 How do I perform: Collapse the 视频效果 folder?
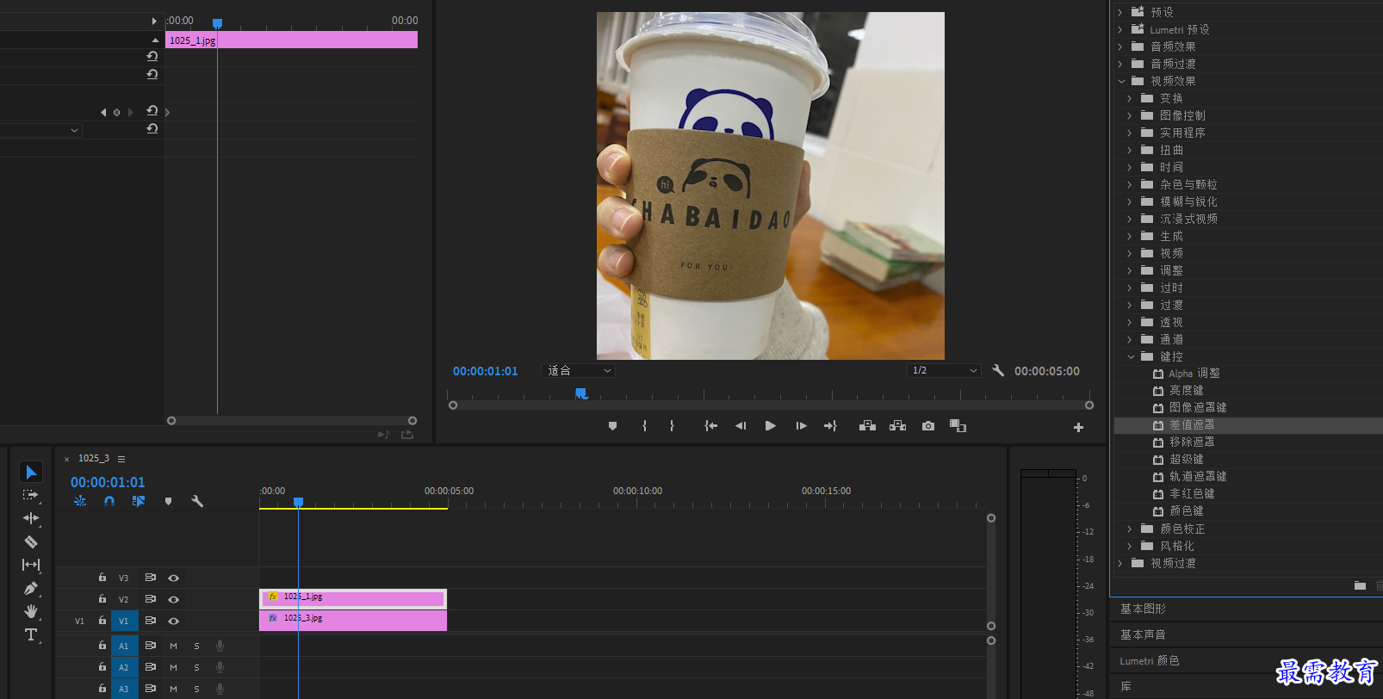(1121, 81)
